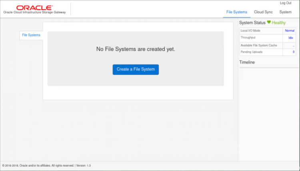Click the Normal I/O mode value
Viewport: 300px width, 171px height.
click(x=290, y=31)
